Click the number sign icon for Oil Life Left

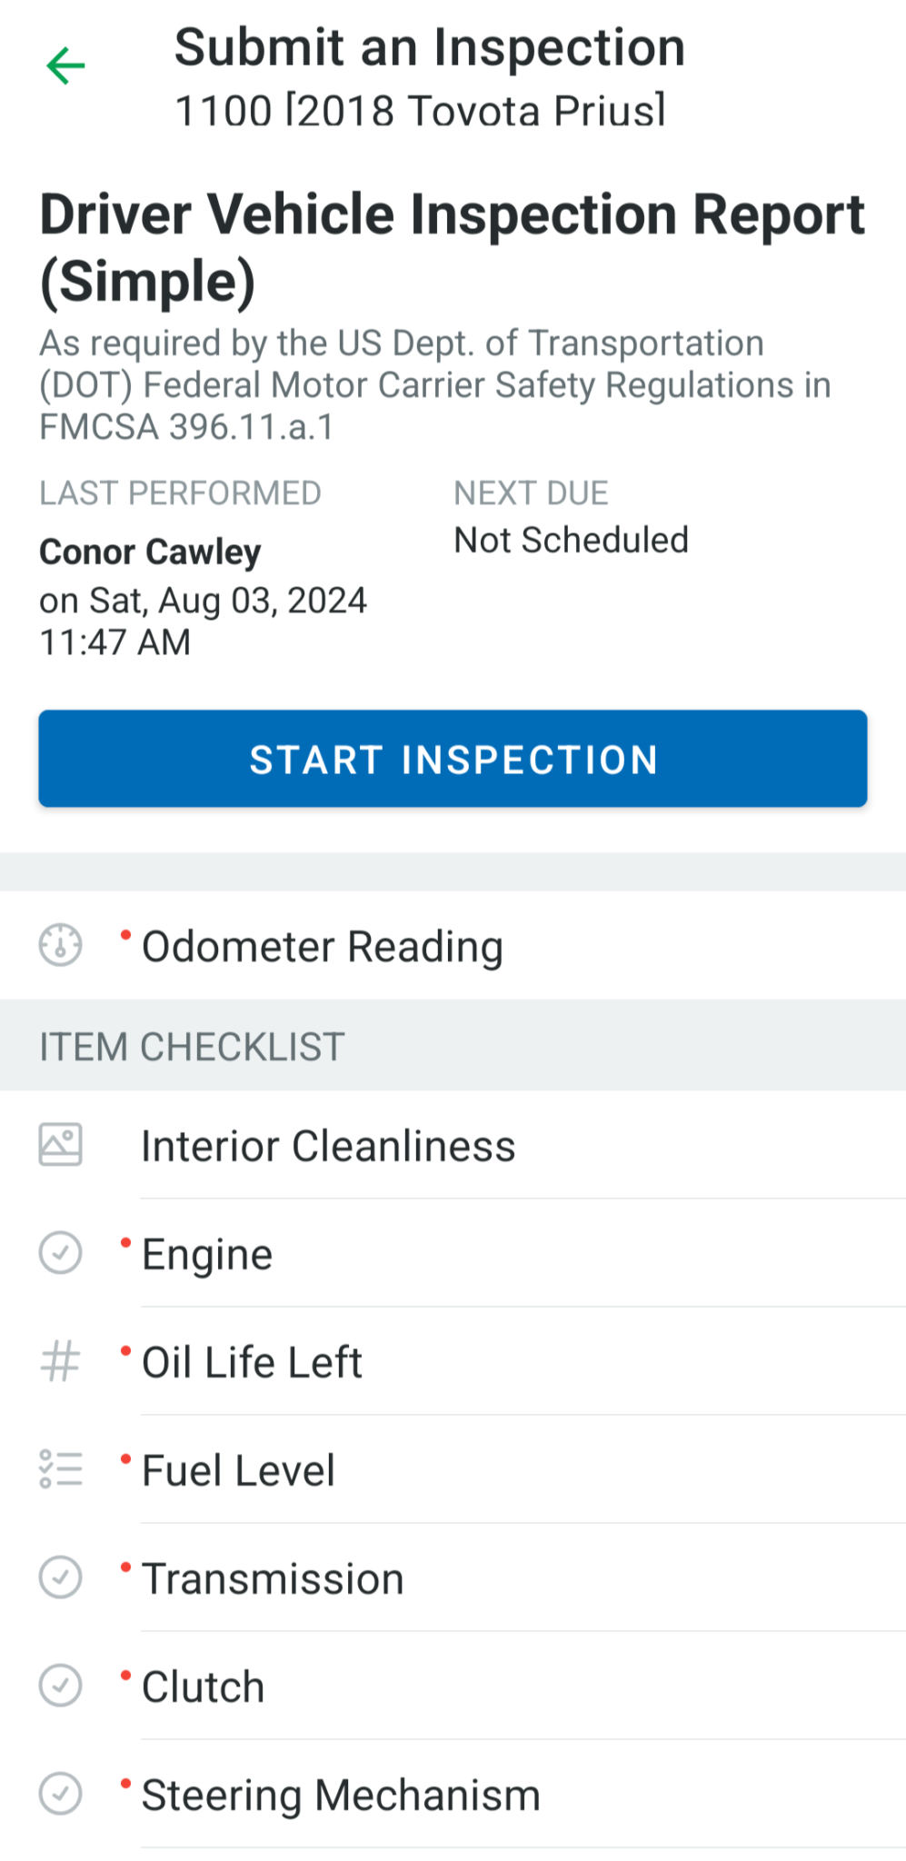click(x=60, y=1361)
